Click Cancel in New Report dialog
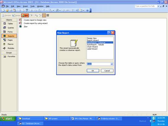Screen dimensions: 168x126 pos(107,71)
